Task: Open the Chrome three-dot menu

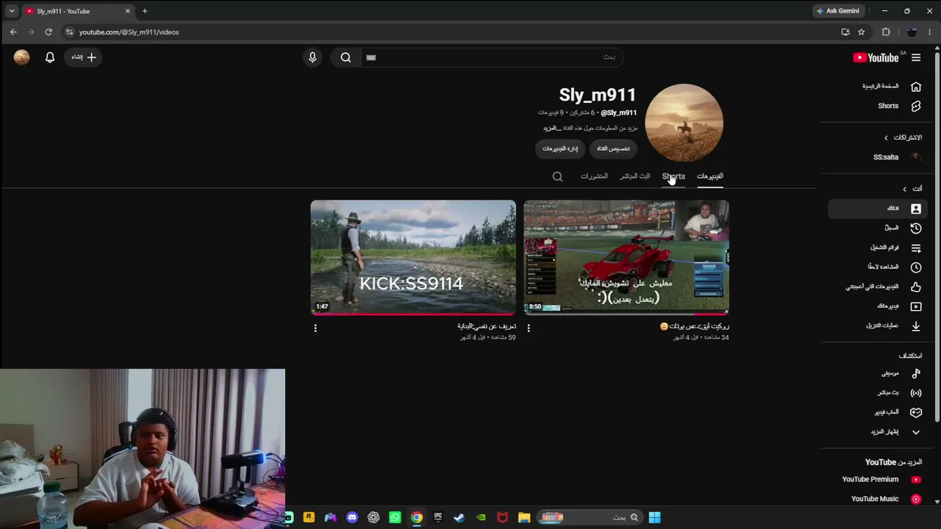Action: click(929, 32)
